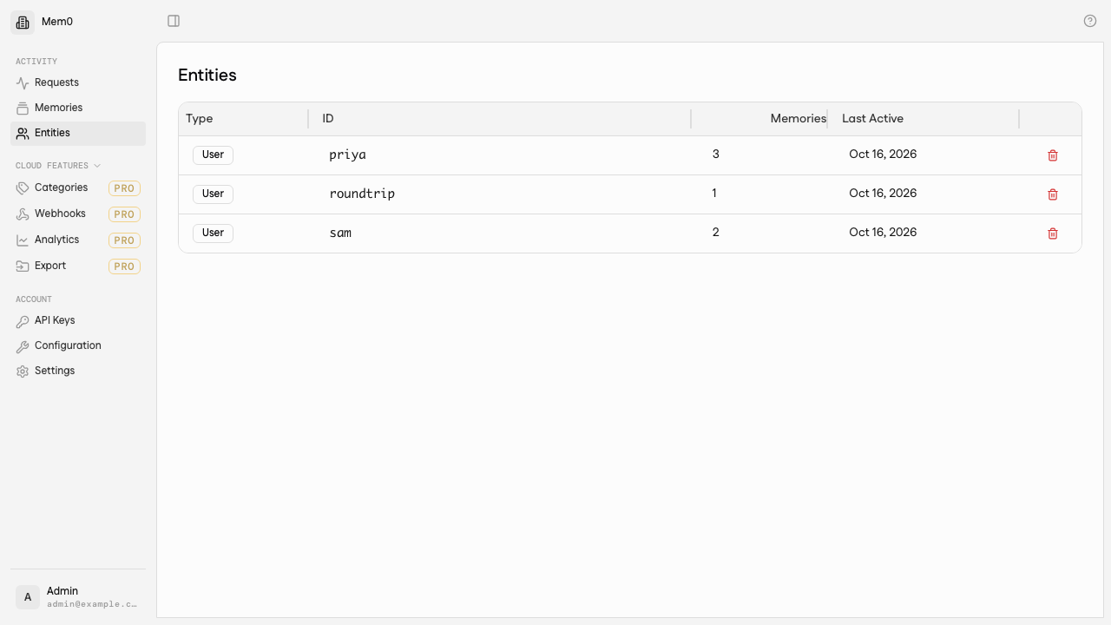Open the Analytics page
Viewport: 1111px width, 625px height.
78,240
